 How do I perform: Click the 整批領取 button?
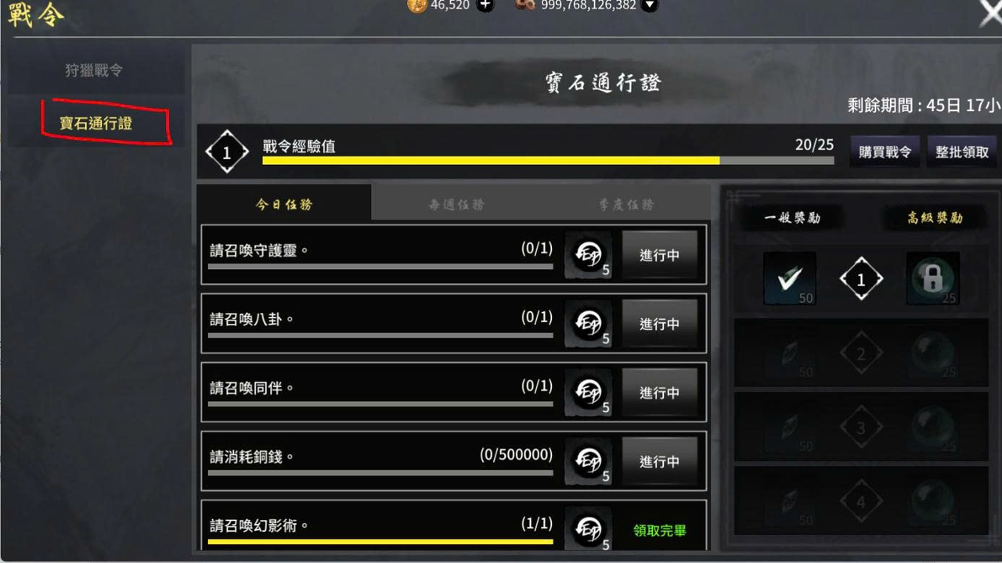pos(962,152)
